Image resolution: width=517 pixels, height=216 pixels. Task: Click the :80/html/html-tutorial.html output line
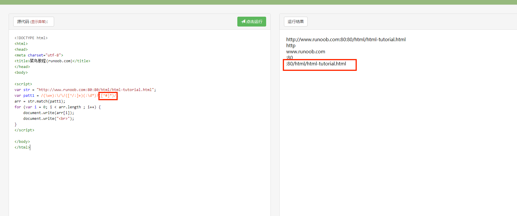(x=316, y=64)
